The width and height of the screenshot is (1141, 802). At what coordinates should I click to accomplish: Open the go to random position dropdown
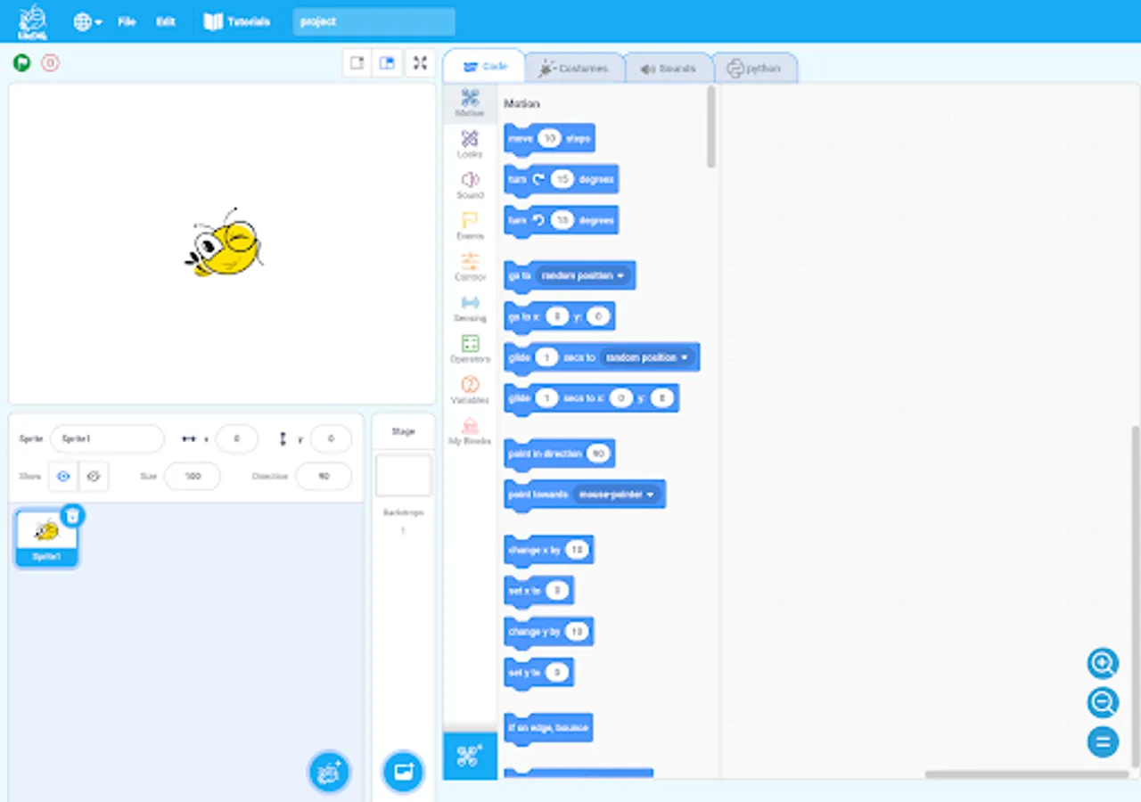585,276
